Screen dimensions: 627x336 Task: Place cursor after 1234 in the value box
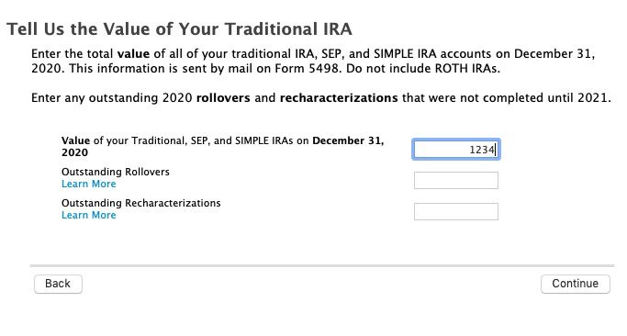click(x=497, y=150)
